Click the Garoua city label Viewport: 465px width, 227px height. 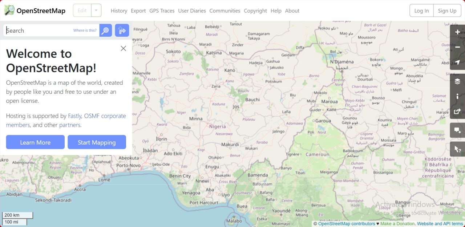(x=323, y=121)
